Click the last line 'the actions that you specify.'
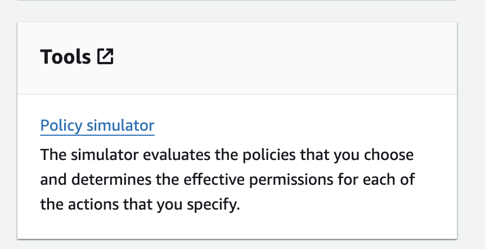The image size is (485, 249). pos(140,204)
